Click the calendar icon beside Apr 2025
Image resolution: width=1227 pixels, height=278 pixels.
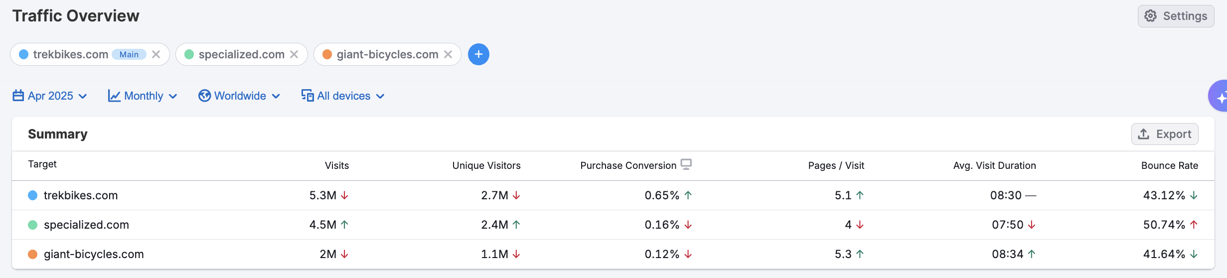[x=18, y=96]
